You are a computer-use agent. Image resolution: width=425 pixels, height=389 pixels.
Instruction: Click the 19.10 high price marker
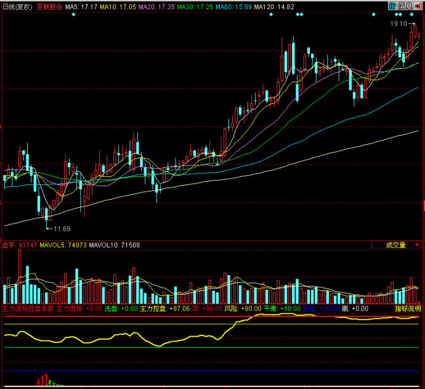tap(397, 23)
